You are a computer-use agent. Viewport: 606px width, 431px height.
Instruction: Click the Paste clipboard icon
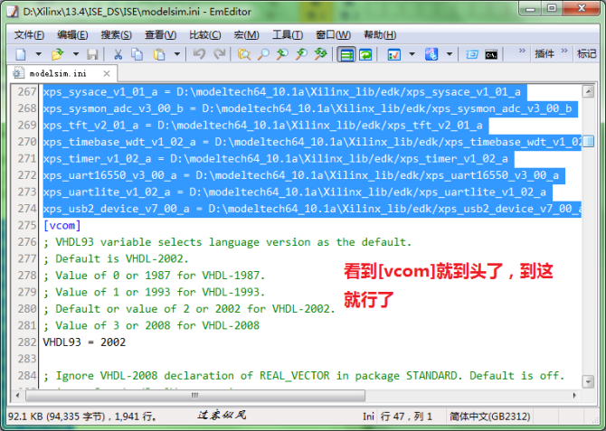pyautogui.click(x=159, y=54)
